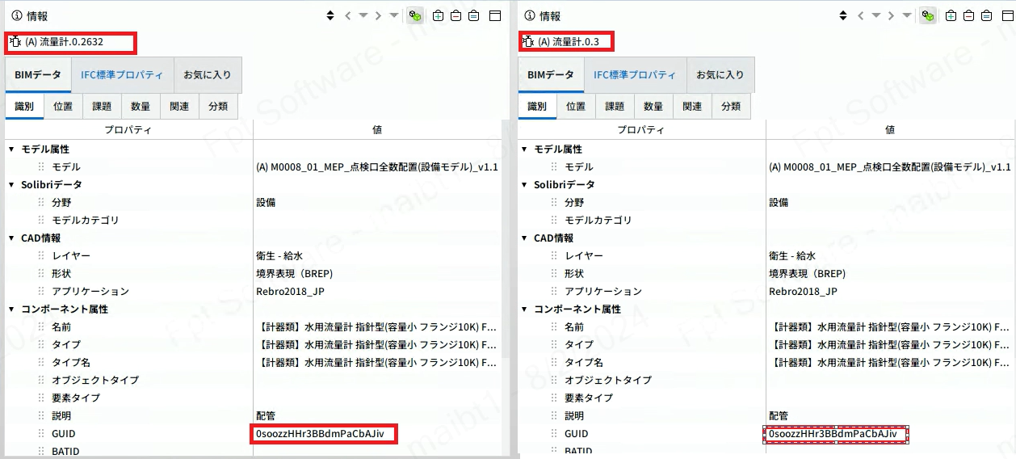
Task: Select BIMデータ tab in right panel
Action: coord(551,74)
